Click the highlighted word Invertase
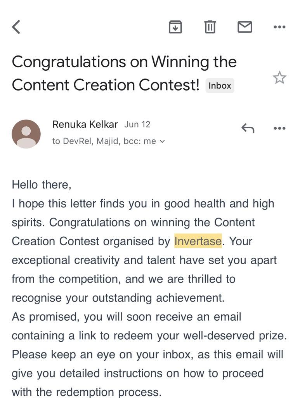The height and width of the screenshot is (398, 300). click(198, 241)
